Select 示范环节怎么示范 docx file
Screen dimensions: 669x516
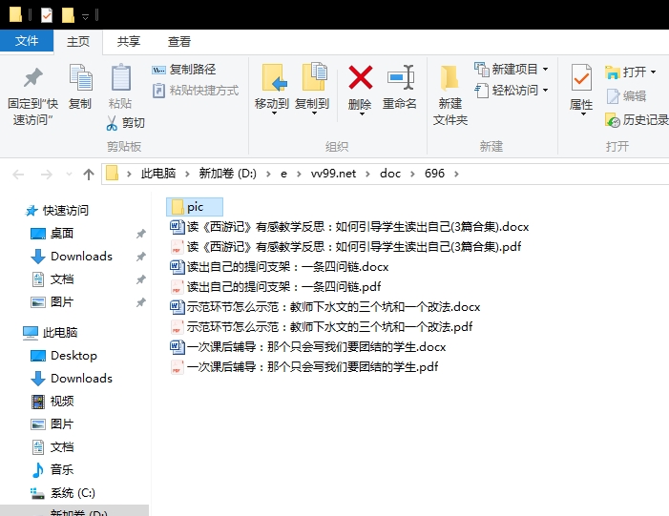[x=325, y=307]
